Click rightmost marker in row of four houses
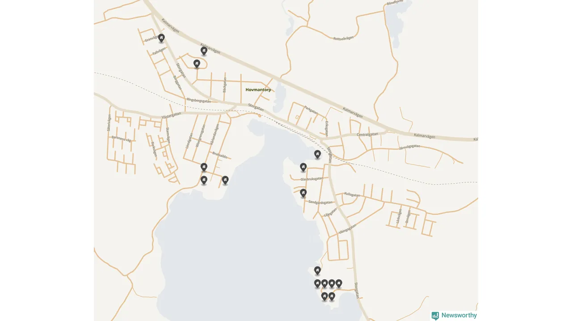This screenshot has width=572, height=321. point(339,283)
